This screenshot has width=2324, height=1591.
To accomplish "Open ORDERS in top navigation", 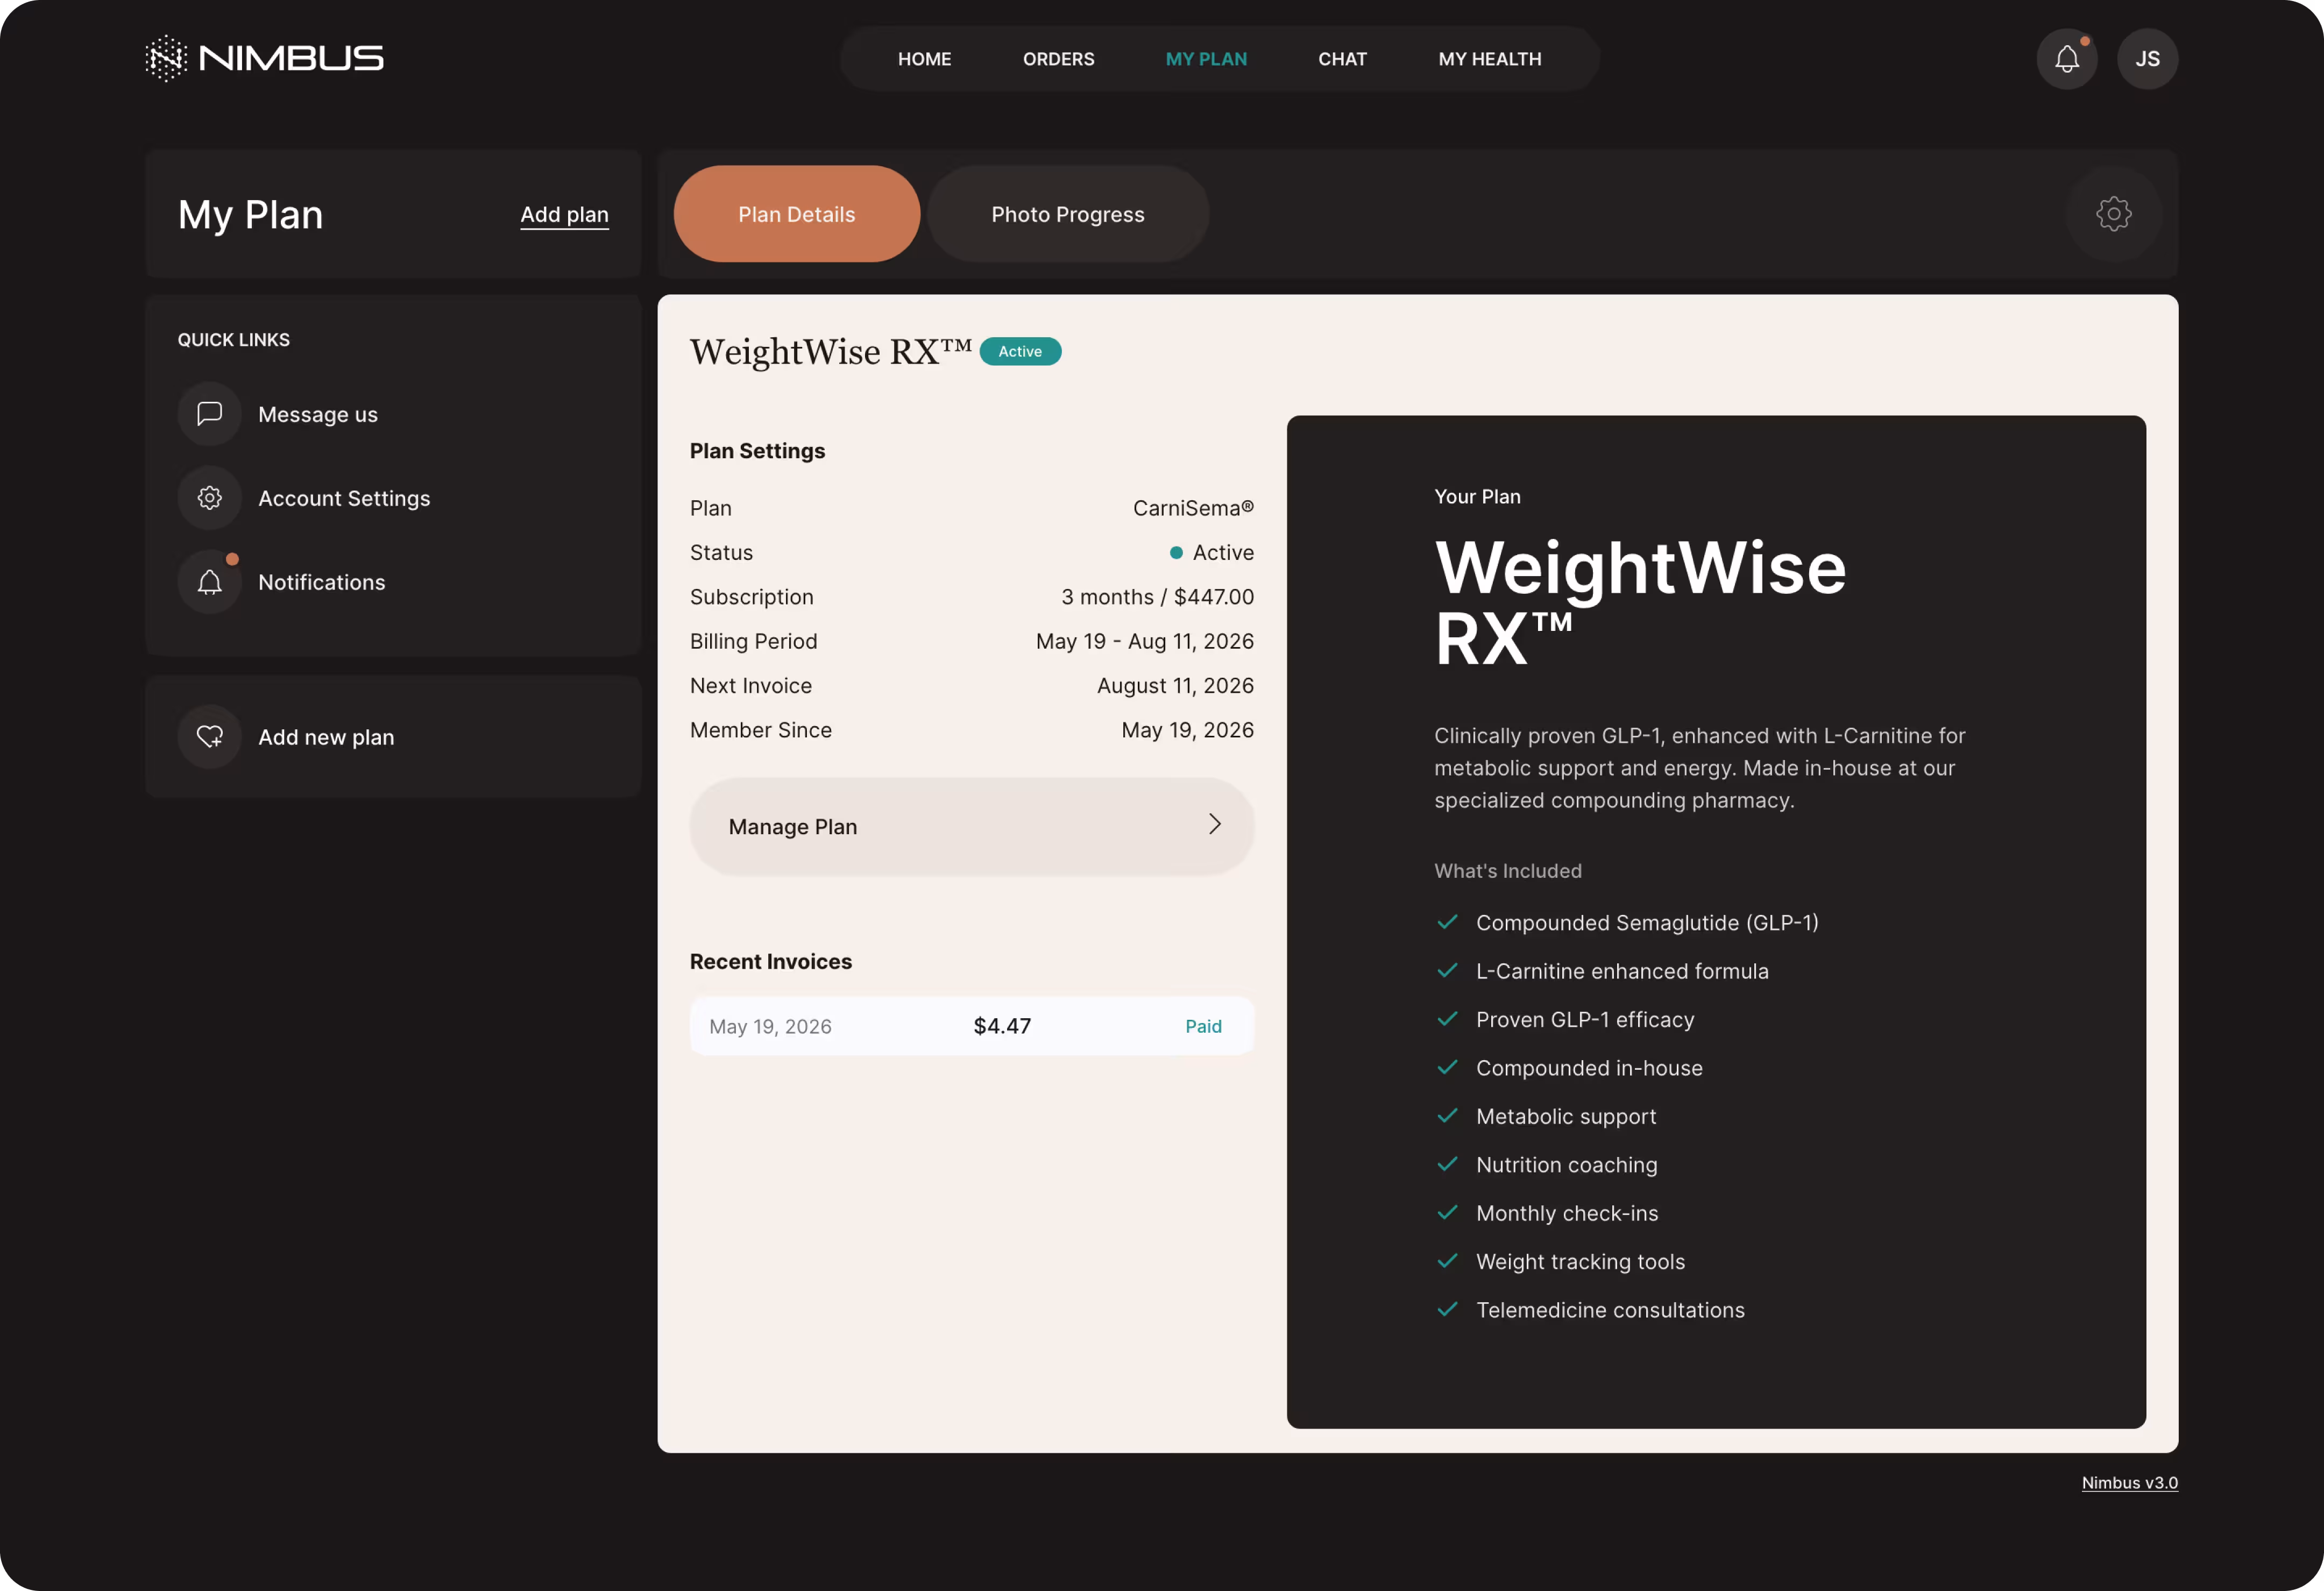I will pos(1058,59).
